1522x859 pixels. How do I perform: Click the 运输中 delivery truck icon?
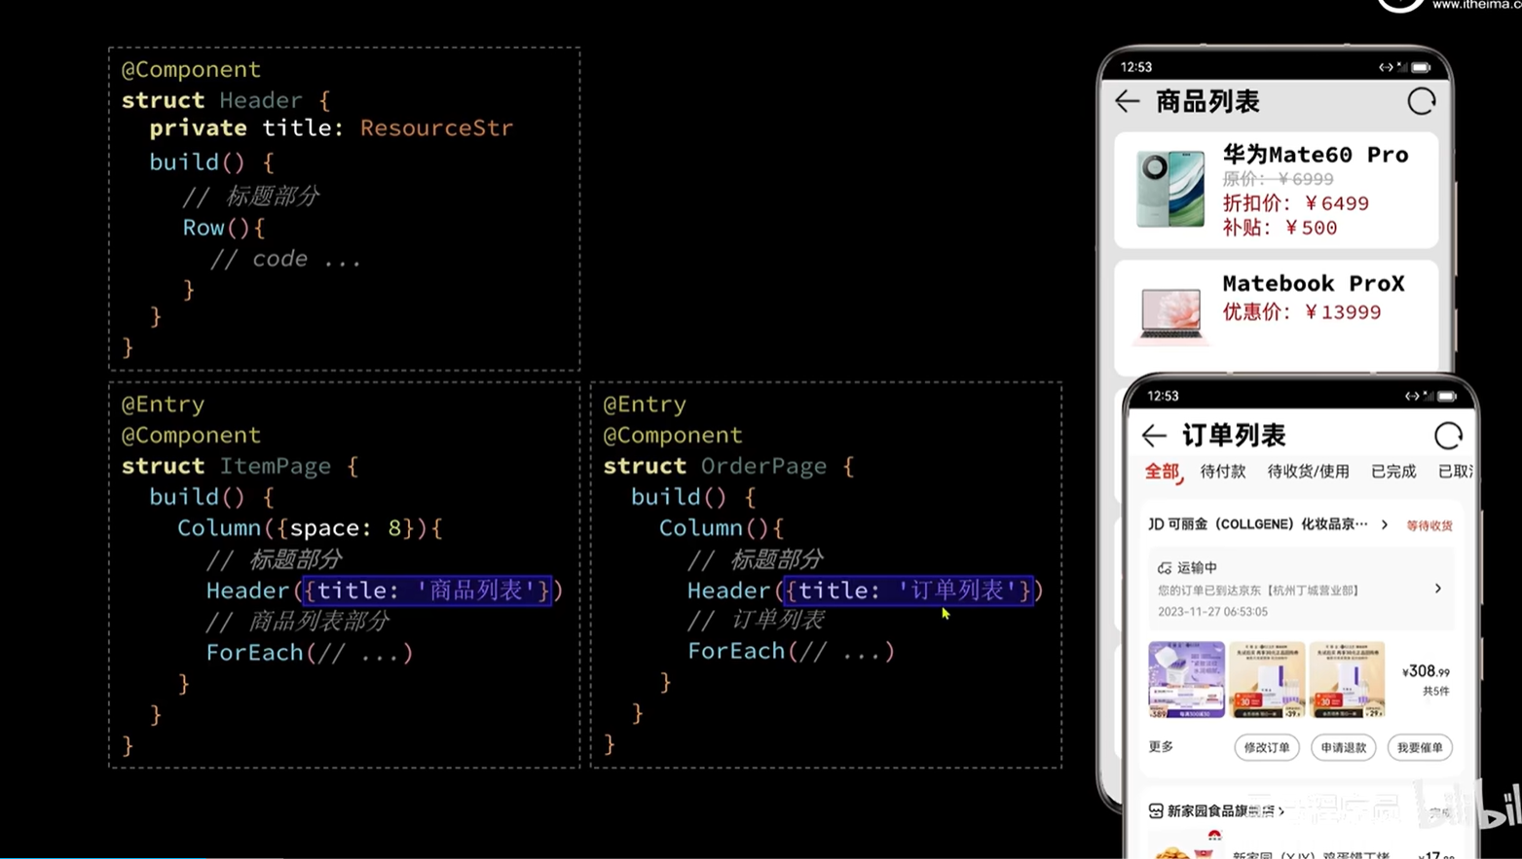[x=1164, y=567]
